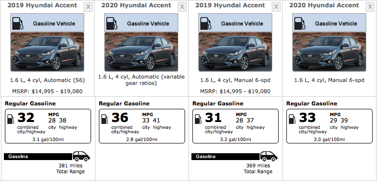The width and height of the screenshot is (377, 182).
Task: Click the black Gasoline range bar for 369 miles
Action: [x=226, y=157]
